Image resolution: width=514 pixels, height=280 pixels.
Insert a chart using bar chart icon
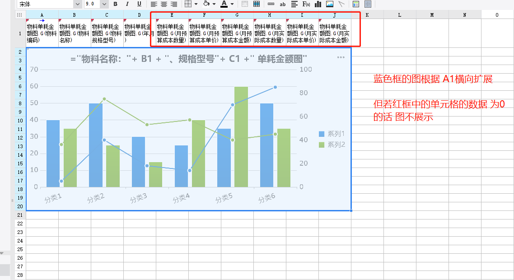pos(318,4)
